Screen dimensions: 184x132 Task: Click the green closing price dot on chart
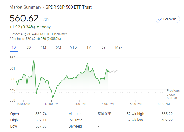pyautogui.click(x=108, y=71)
